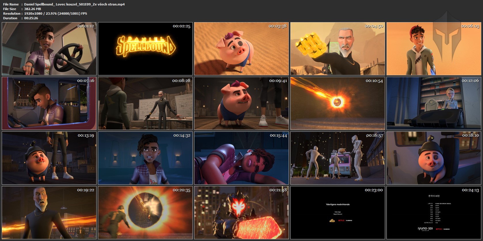
Task: Click the Resolution label
Action: coord(12,14)
